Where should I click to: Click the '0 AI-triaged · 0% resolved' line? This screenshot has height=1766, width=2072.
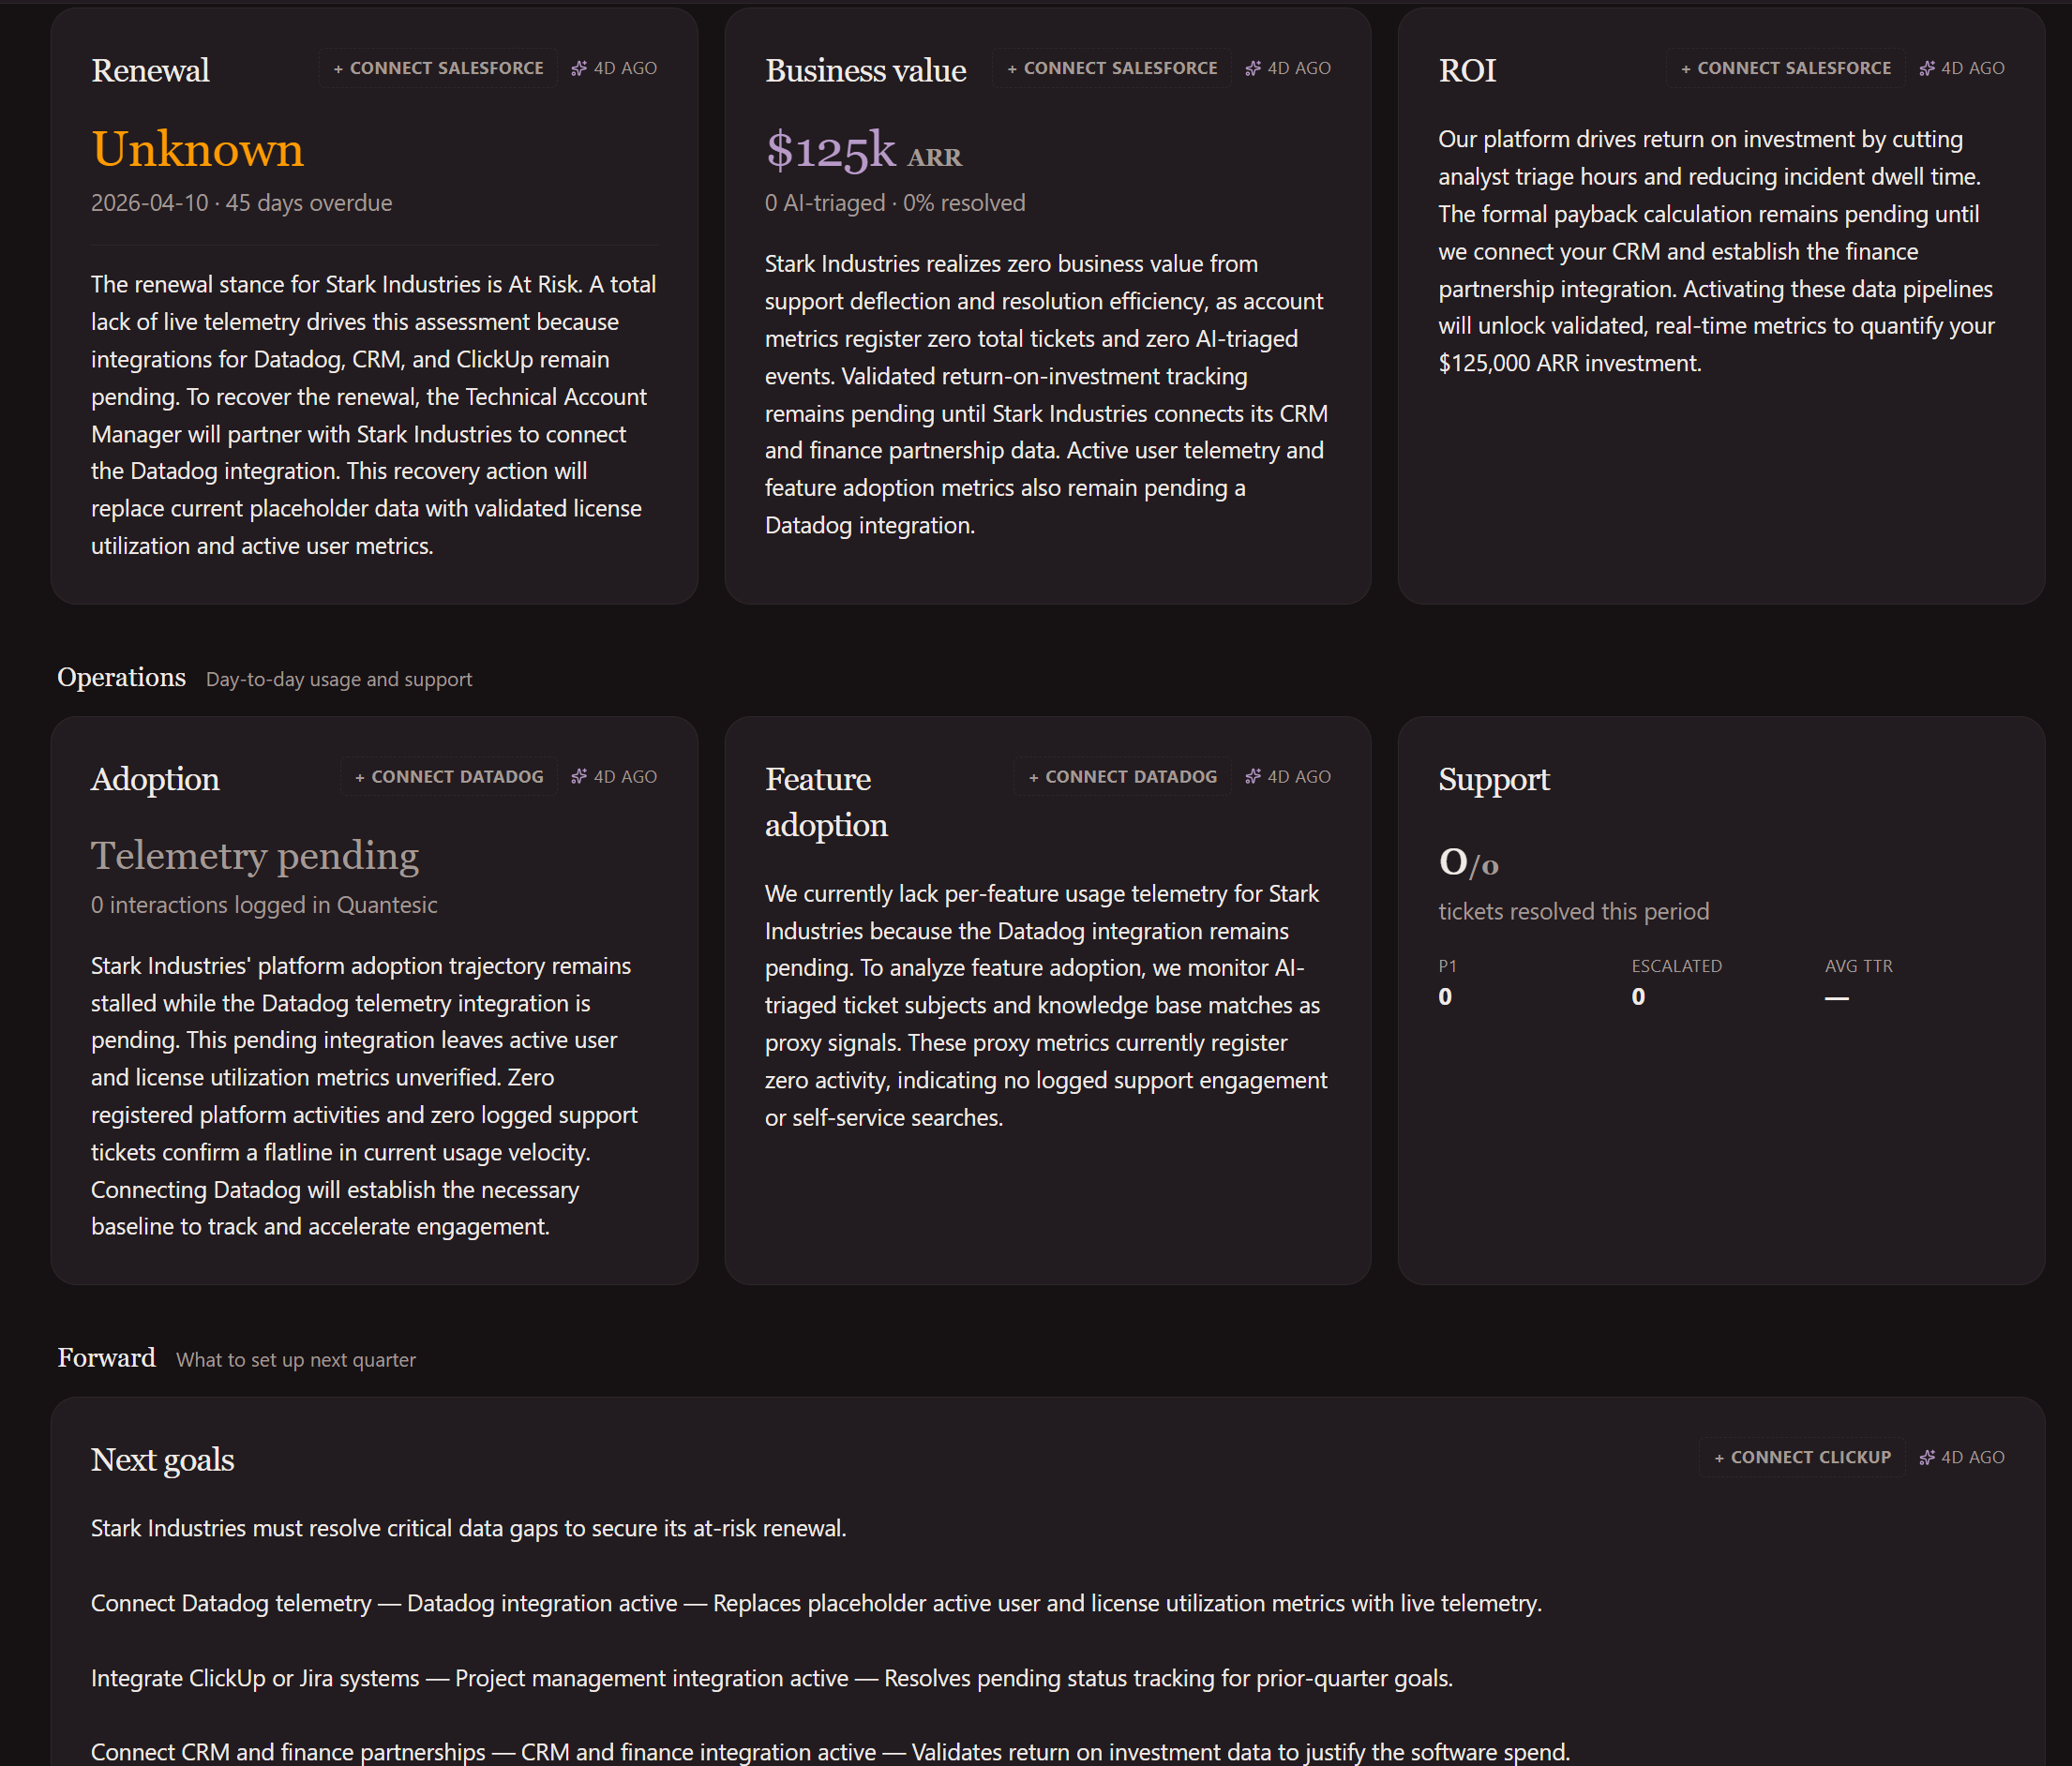tap(895, 203)
